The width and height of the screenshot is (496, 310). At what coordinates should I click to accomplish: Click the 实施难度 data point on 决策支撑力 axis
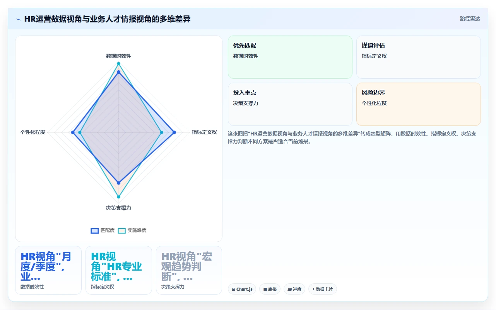point(118,197)
